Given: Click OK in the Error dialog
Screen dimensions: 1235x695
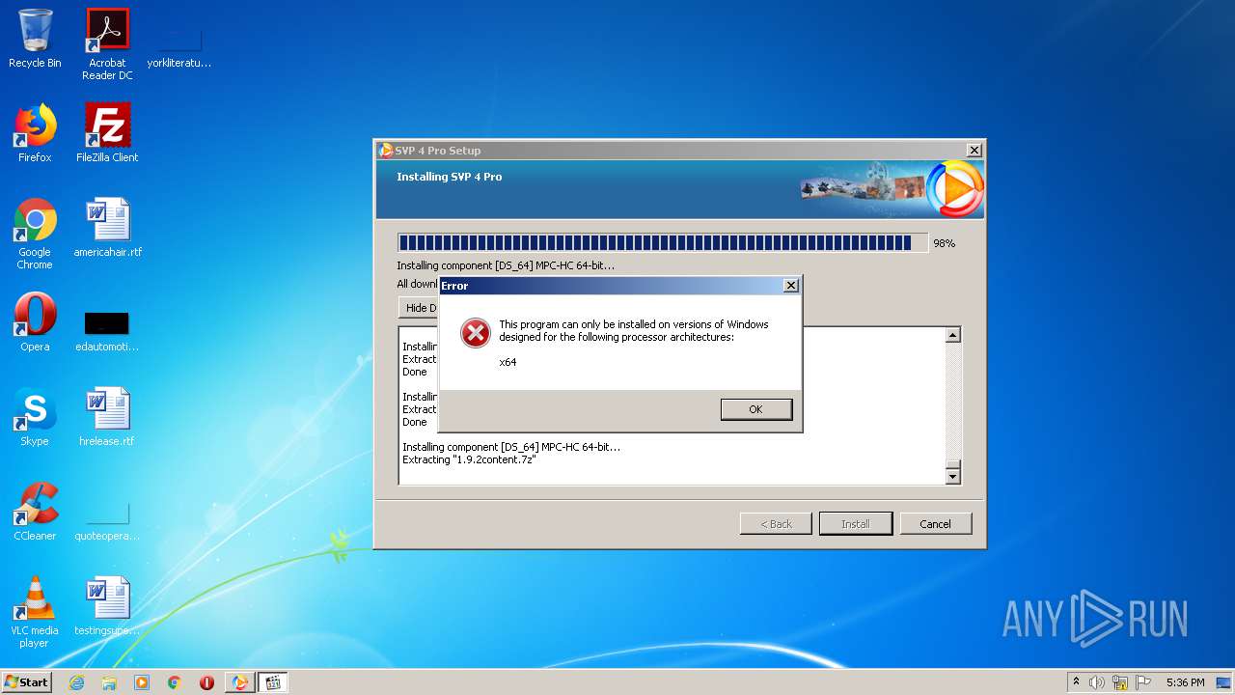Looking at the screenshot, I should (755, 409).
